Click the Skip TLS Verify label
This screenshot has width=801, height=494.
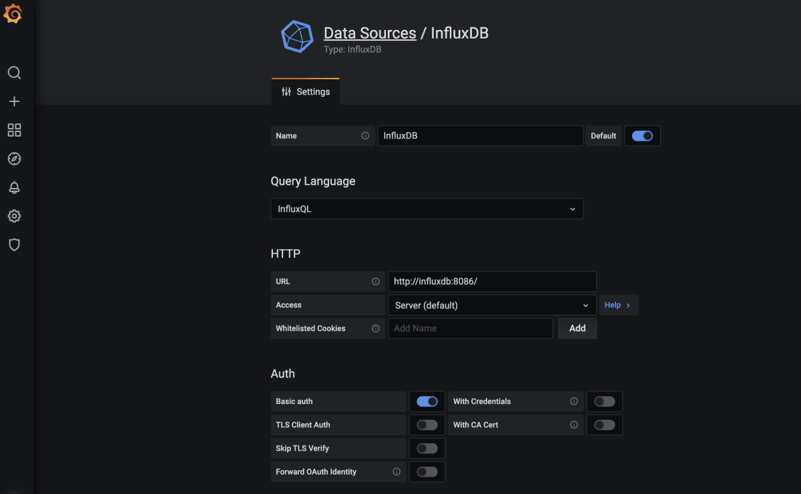(x=302, y=448)
